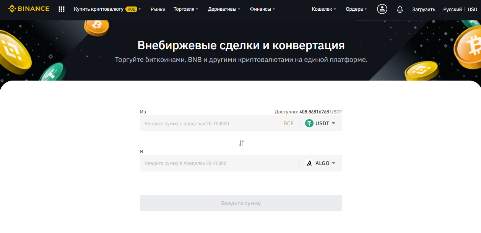Expand the Торговля menu
This screenshot has height=233, width=481.
tap(186, 9)
